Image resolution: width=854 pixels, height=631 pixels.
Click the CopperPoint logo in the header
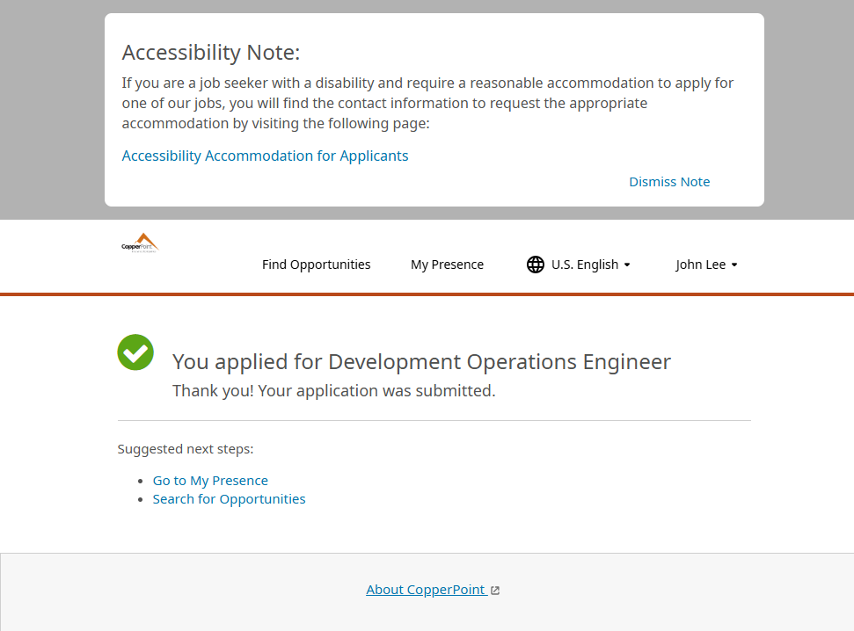pyautogui.click(x=140, y=243)
